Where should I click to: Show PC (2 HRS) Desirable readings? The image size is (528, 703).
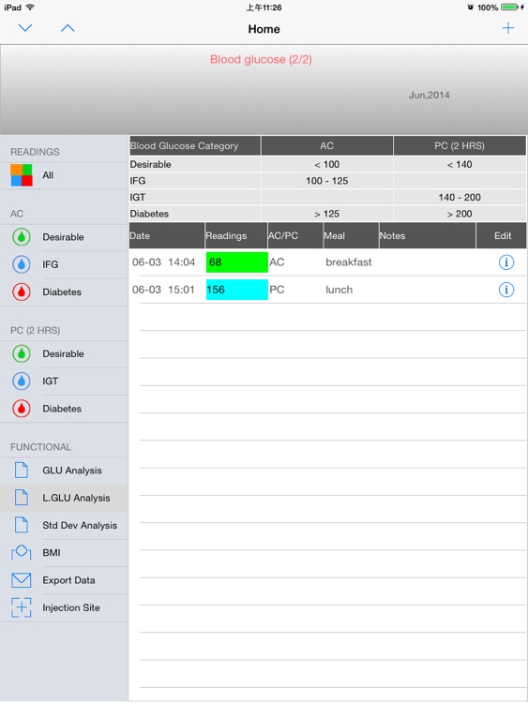[x=64, y=353]
